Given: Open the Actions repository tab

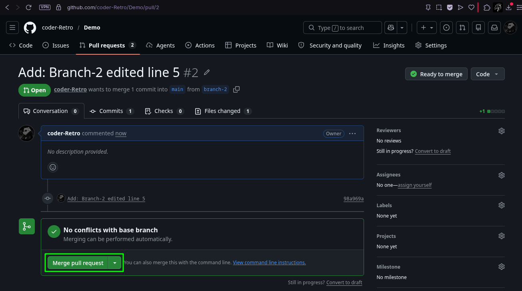Looking at the screenshot, I should tap(200, 46).
